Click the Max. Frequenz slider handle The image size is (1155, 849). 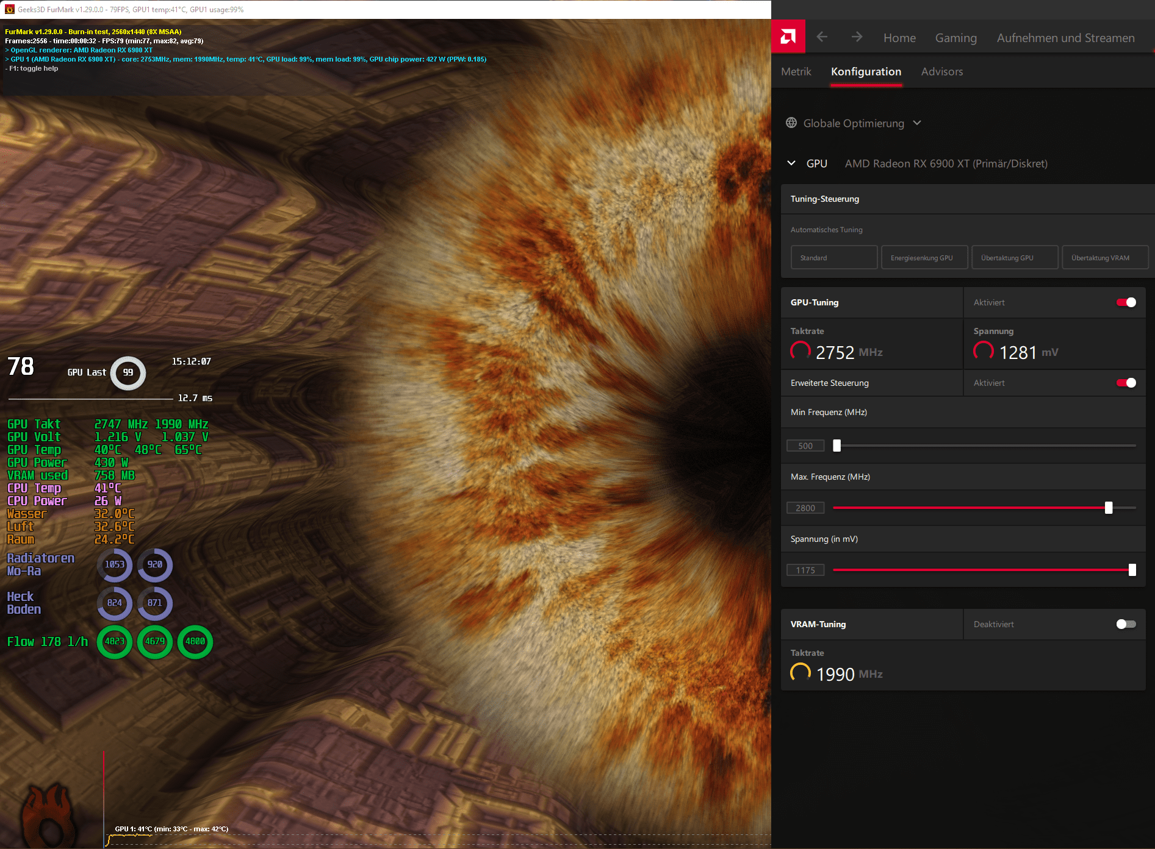point(1109,508)
